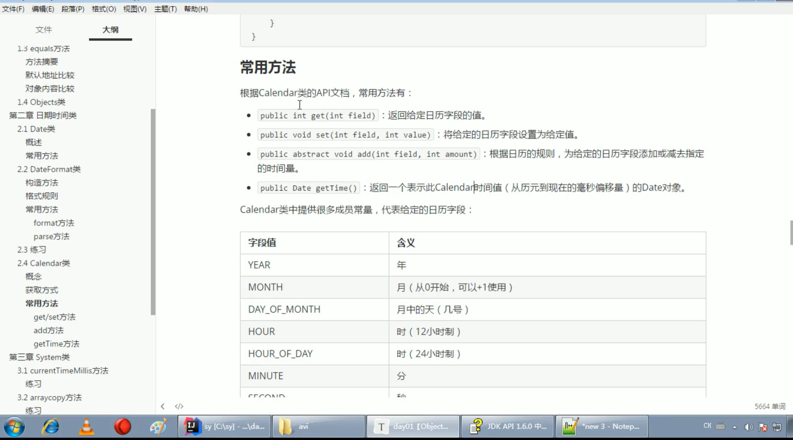Go to getTime方法 in outline
This screenshot has height=440, width=793.
pos(57,344)
